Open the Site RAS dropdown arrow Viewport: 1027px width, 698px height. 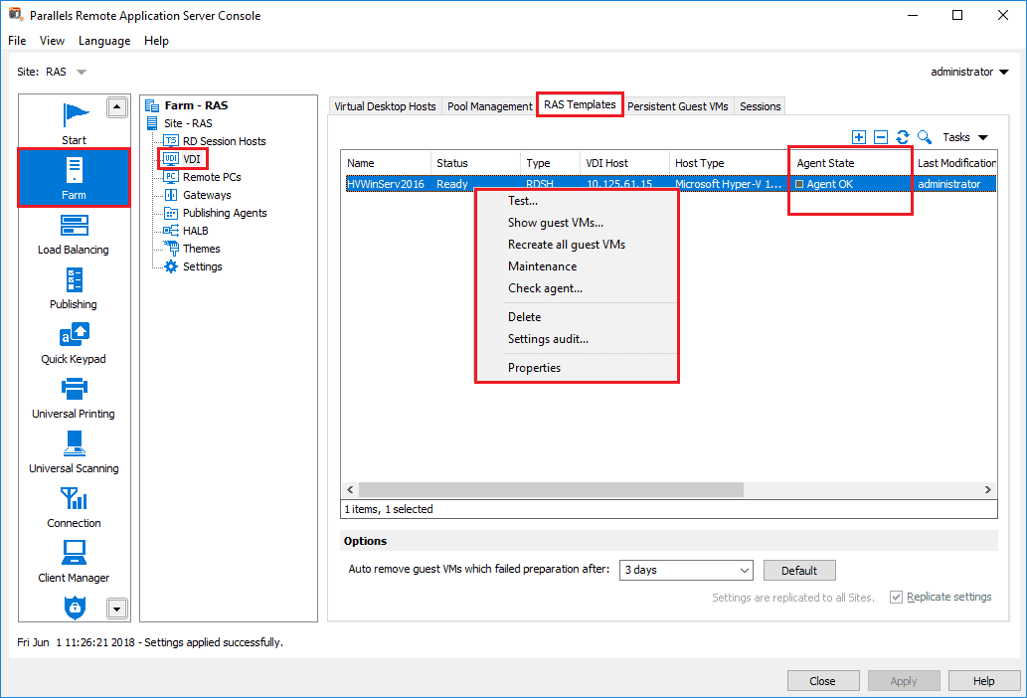(82, 72)
